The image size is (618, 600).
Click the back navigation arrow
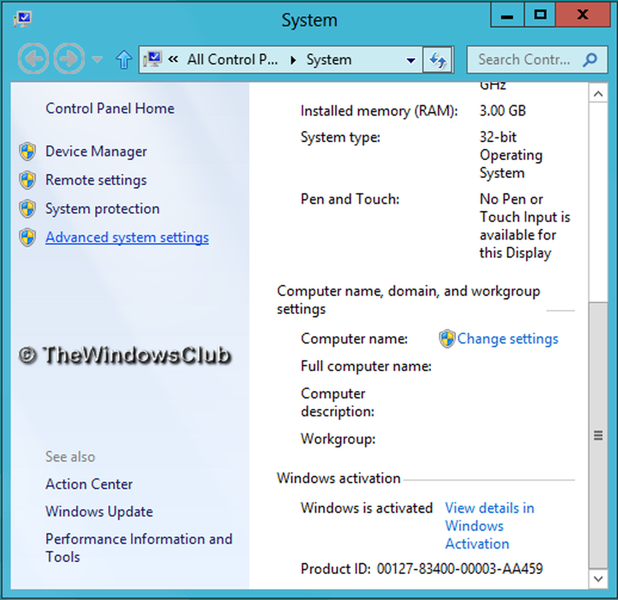click(x=33, y=59)
